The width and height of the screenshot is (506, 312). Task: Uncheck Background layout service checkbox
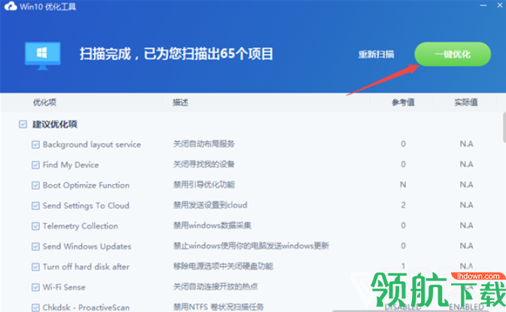35,145
